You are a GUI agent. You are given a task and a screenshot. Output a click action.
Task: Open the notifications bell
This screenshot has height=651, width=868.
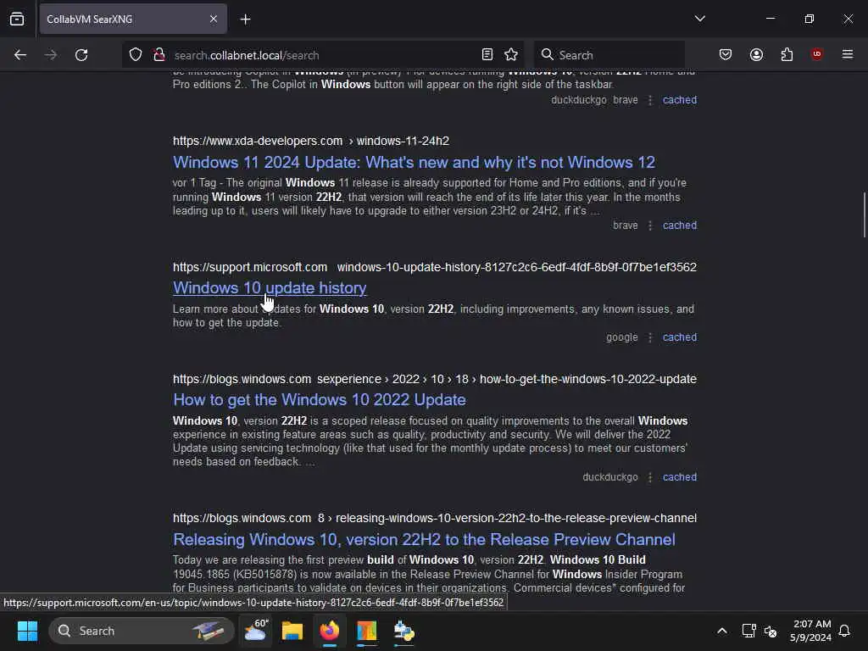[x=845, y=631]
